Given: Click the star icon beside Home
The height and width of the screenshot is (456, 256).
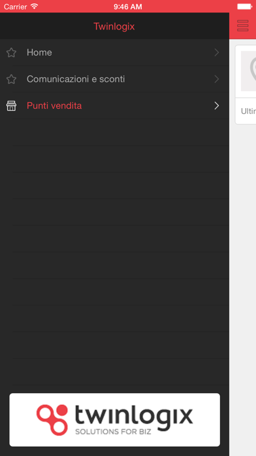Looking at the screenshot, I should (x=11, y=52).
